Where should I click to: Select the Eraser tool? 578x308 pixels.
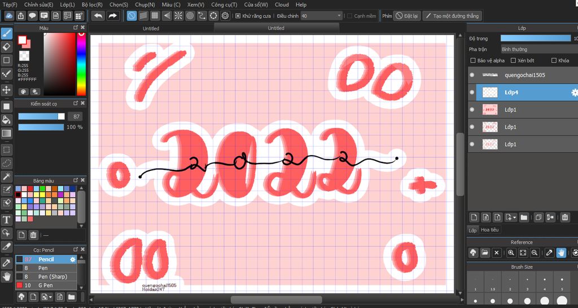coord(7,47)
